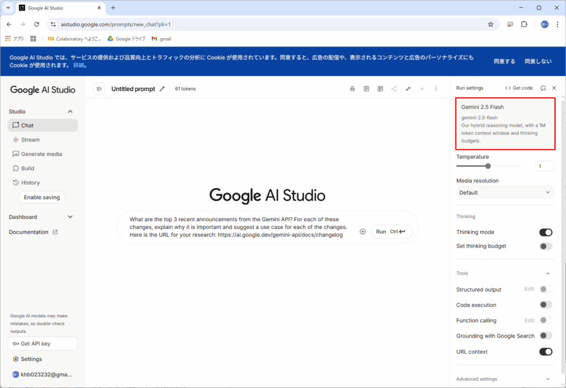Open Build in Studio sidebar
The image size is (566, 388).
pos(43,168)
